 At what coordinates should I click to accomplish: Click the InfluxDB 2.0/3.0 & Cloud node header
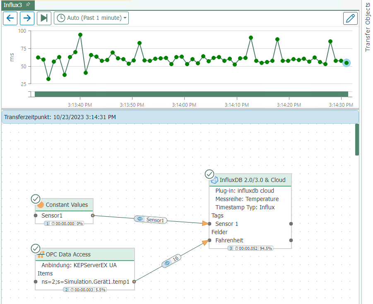click(253, 180)
